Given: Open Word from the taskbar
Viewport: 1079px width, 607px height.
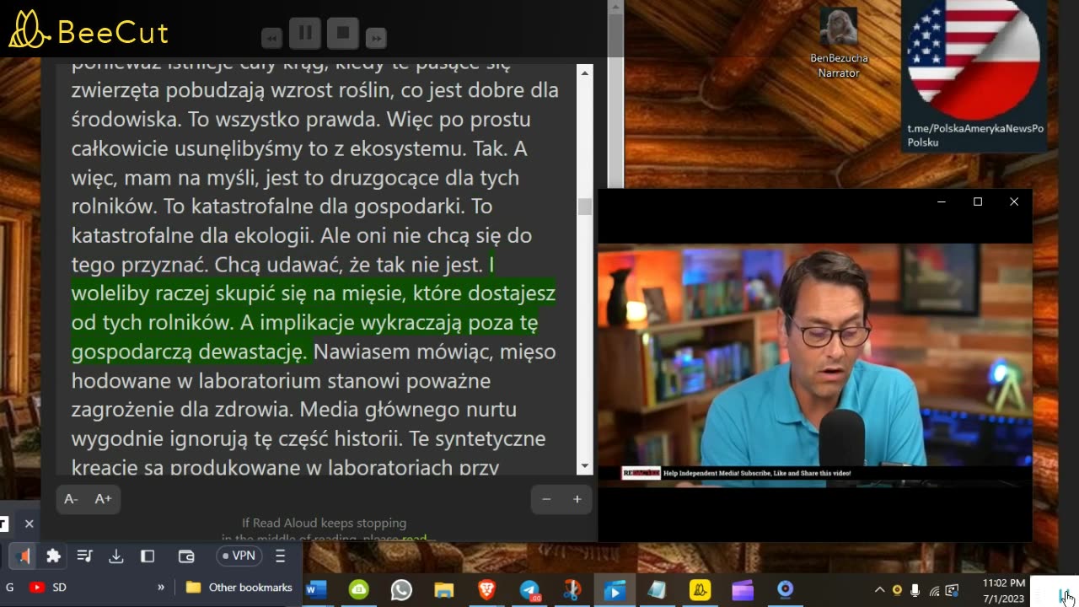Looking at the screenshot, I should 315,590.
